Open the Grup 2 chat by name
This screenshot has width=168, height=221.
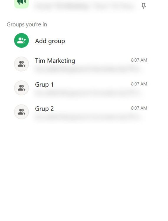(x=45, y=109)
